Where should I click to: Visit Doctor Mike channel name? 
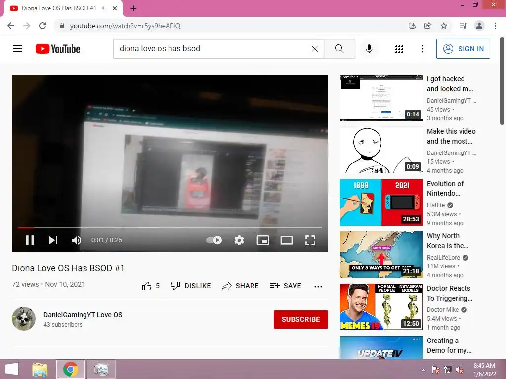click(442, 310)
